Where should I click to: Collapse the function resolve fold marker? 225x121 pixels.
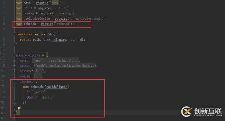pos(14,34)
